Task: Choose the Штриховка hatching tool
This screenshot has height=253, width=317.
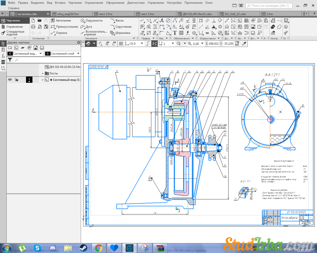Action: pos(122,33)
